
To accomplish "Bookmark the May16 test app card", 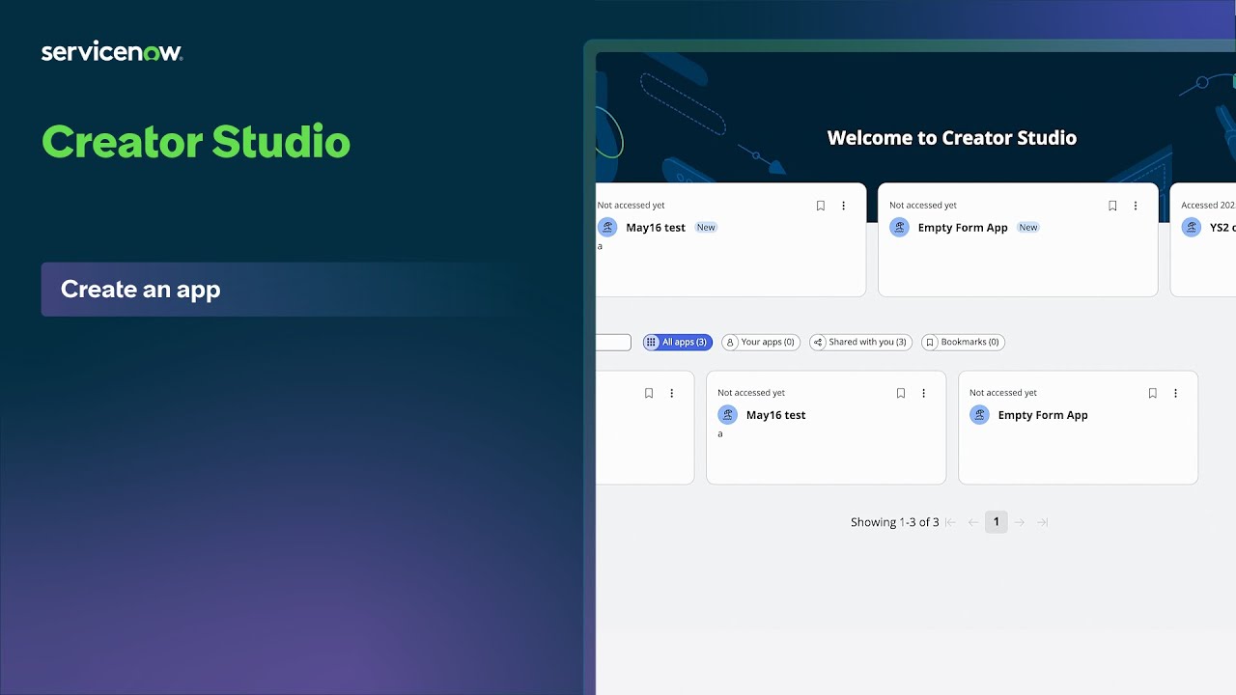I will [x=820, y=205].
